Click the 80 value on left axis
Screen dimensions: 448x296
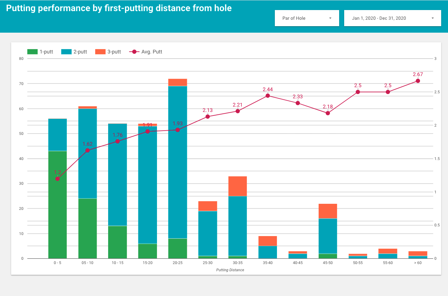pos(21,58)
